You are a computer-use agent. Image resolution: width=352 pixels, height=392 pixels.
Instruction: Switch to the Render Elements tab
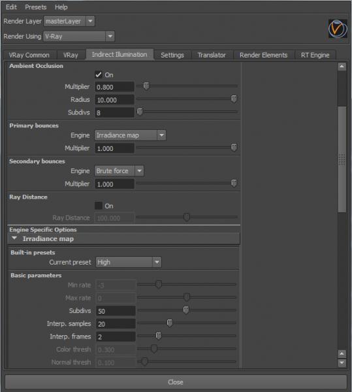pyautogui.click(x=264, y=55)
